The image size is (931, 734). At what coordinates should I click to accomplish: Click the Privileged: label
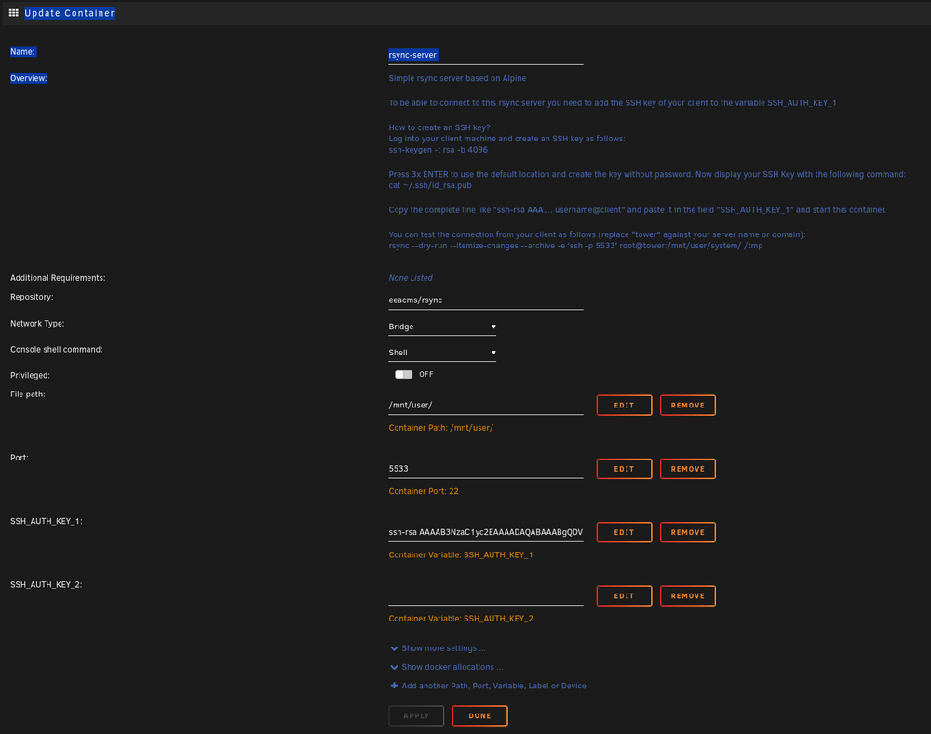tap(30, 376)
